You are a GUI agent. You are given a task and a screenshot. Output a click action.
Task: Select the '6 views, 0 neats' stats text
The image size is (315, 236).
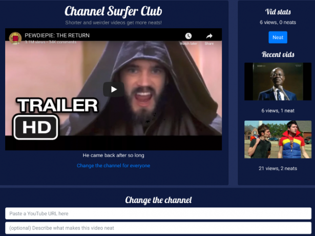point(278,23)
